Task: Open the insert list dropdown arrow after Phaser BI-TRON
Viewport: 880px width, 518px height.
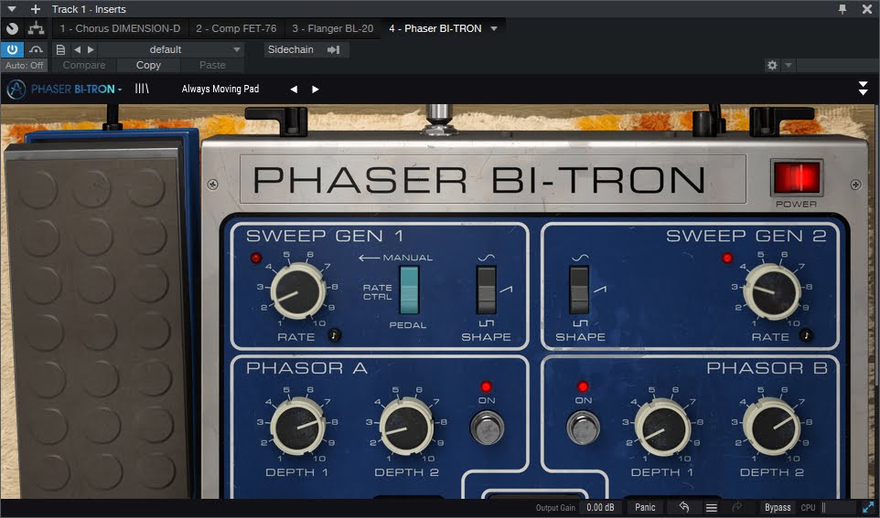Action: (494, 28)
